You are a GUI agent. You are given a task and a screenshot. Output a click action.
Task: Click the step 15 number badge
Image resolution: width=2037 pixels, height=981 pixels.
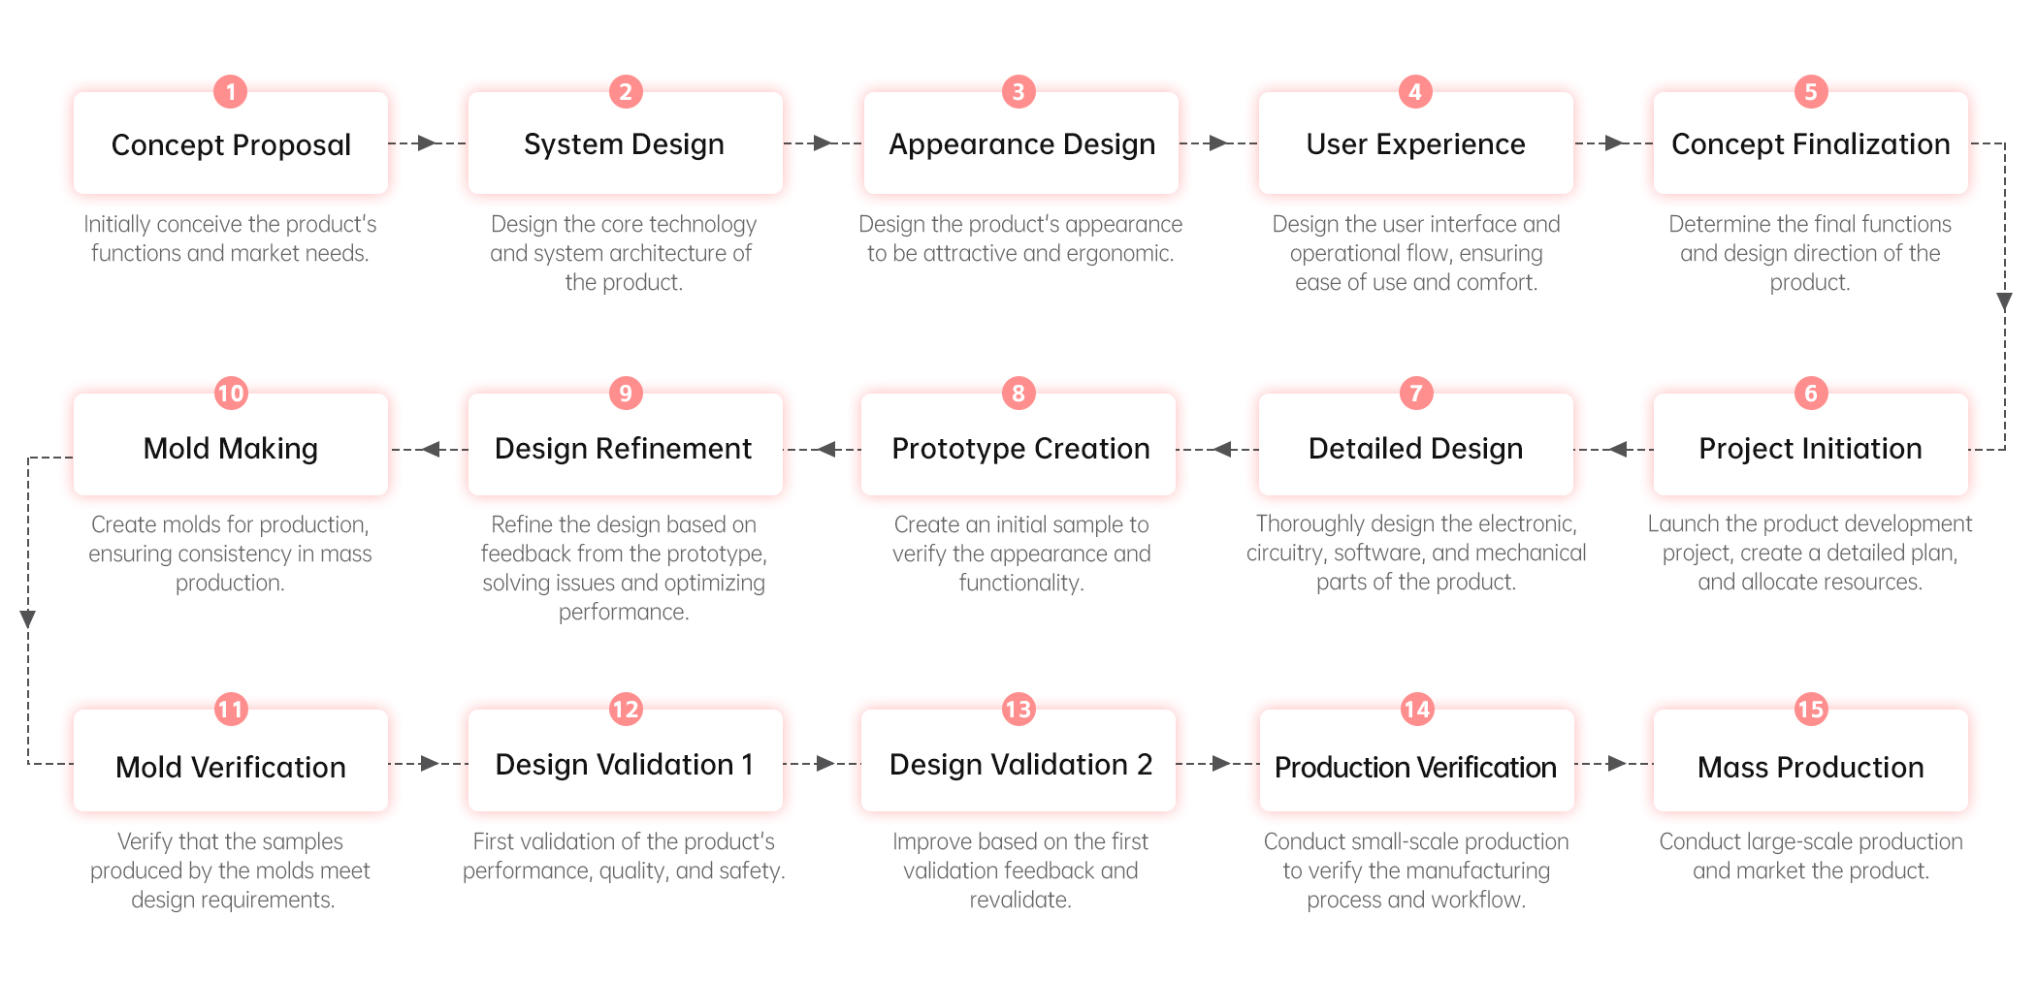tap(1810, 710)
